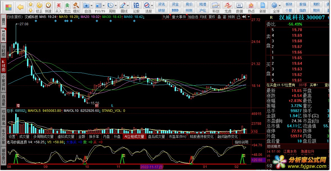
Task: Open the 融资融券变化 tab
Action: pos(228,137)
